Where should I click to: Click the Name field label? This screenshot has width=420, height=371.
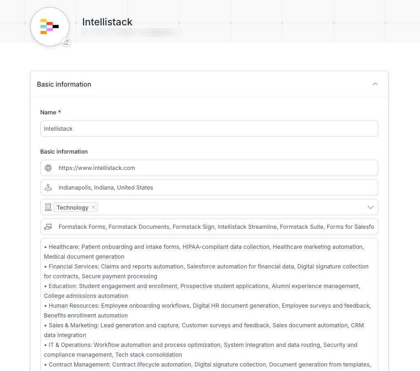coord(48,112)
